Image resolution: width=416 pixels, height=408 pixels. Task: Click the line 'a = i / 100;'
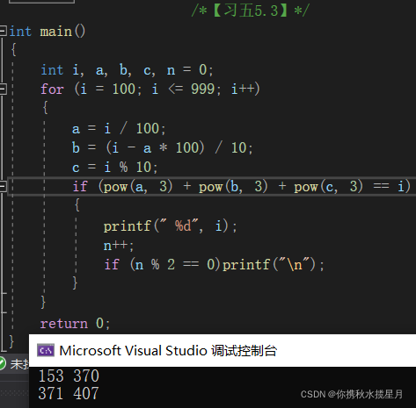(x=119, y=129)
